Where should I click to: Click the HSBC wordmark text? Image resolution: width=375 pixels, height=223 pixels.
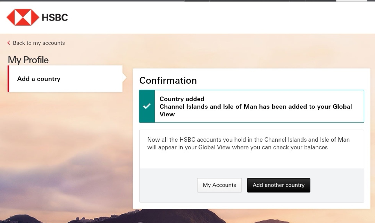tap(55, 17)
